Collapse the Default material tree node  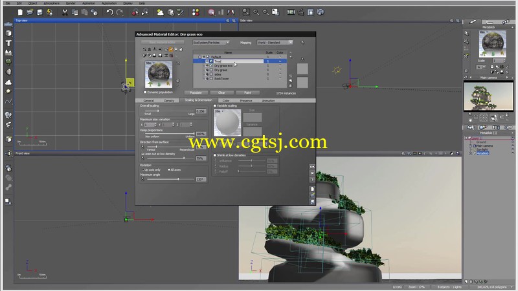pos(199,57)
